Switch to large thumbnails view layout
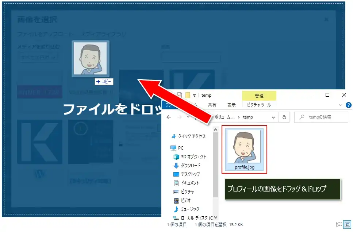The width and height of the screenshot is (353, 232). coord(347,224)
